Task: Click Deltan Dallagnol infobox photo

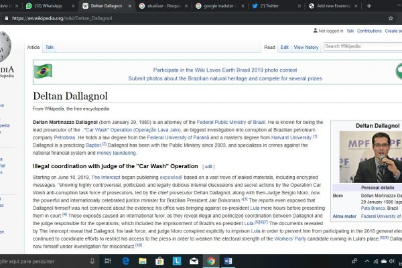Action: coord(371,157)
